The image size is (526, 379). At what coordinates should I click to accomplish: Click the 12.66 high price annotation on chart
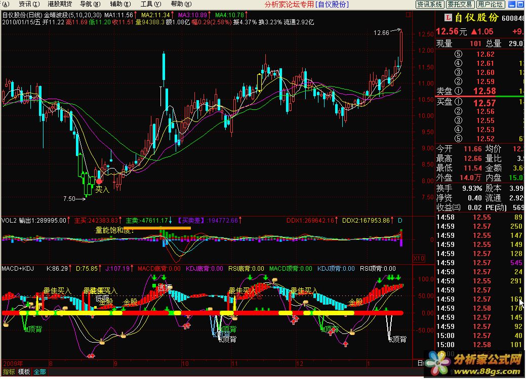tap(381, 33)
